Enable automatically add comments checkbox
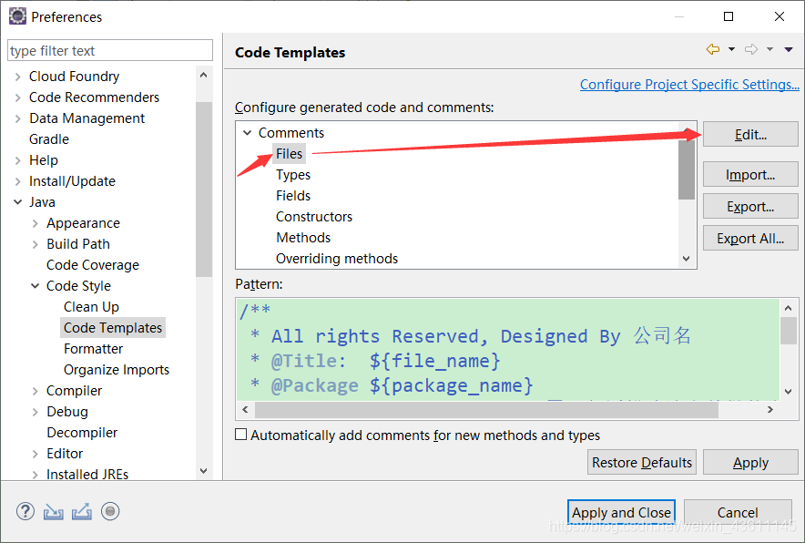 pyautogui.click(x=240, y=434)
